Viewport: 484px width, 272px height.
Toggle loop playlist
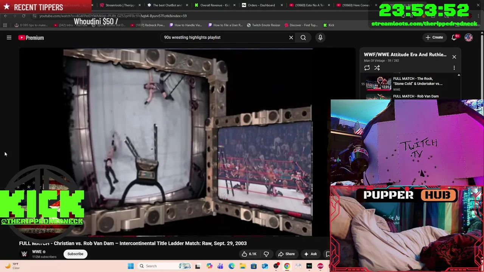tap(367, 68)
